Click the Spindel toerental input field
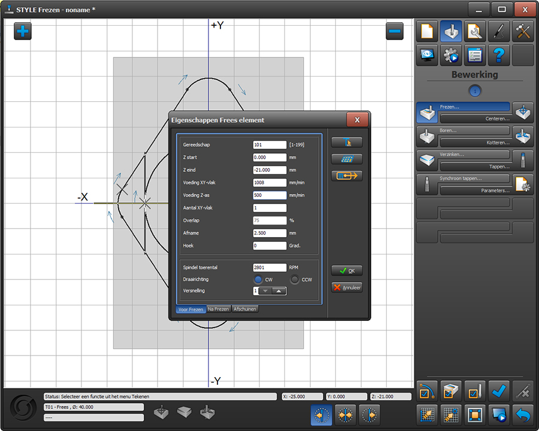Image resolution: width=539 pixels, height=431 pixels. [269, 268]
